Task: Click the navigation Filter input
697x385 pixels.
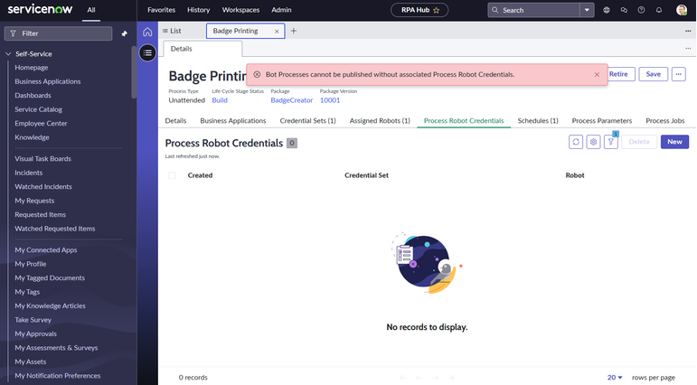Action: 58,33
